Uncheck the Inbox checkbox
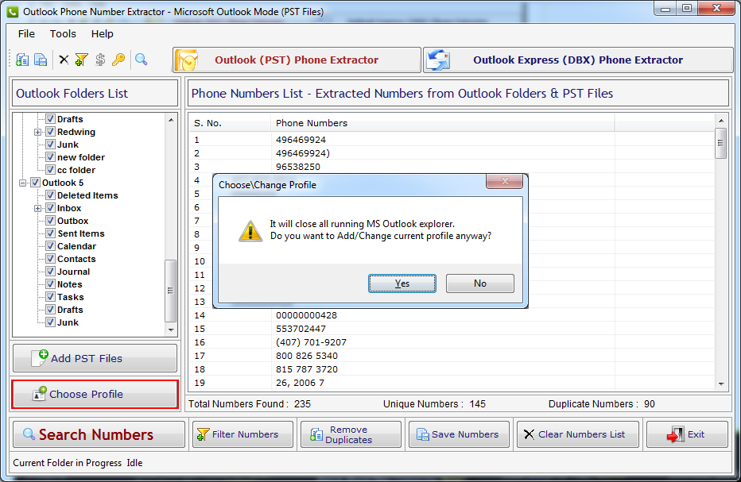Image resolution: width=741 pixels, height=482 pixels. coord(51,208)
